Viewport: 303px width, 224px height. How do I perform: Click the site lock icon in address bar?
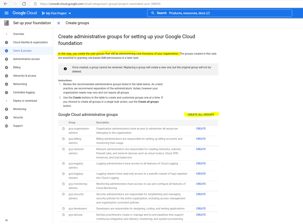coord(35,4)
